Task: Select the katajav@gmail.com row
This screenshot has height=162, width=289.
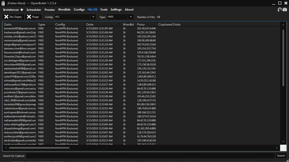Action: pos(142,44)
